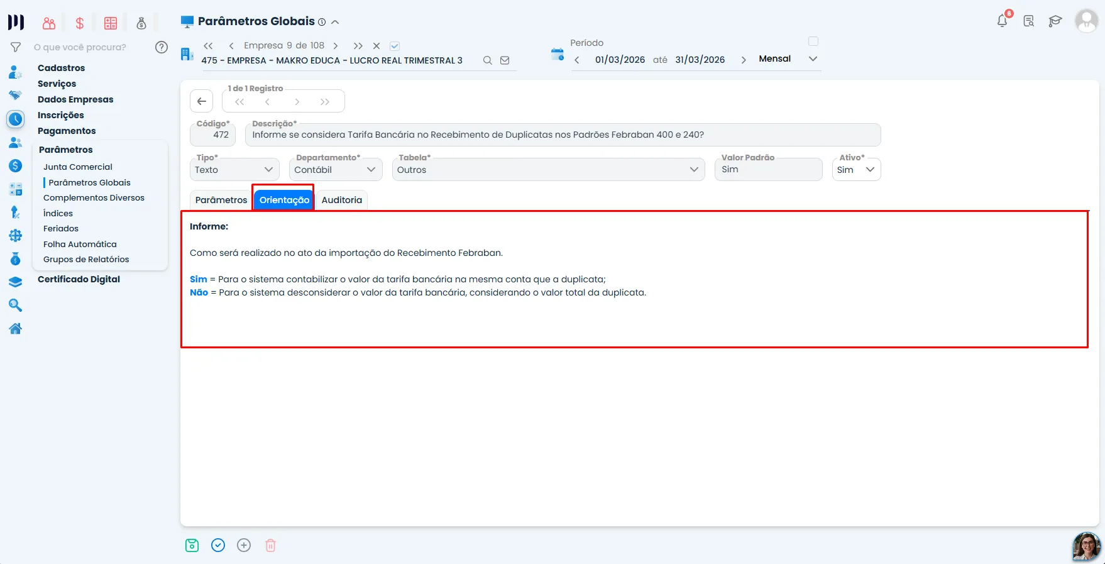Click the back arrow button
The width and height of the screenshot is (1105, 564).
click(201, 101)
